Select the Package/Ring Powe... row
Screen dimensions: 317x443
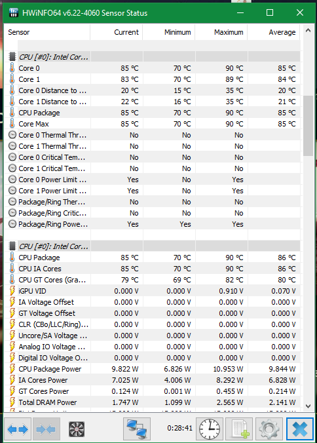click(x=153, y=223)
